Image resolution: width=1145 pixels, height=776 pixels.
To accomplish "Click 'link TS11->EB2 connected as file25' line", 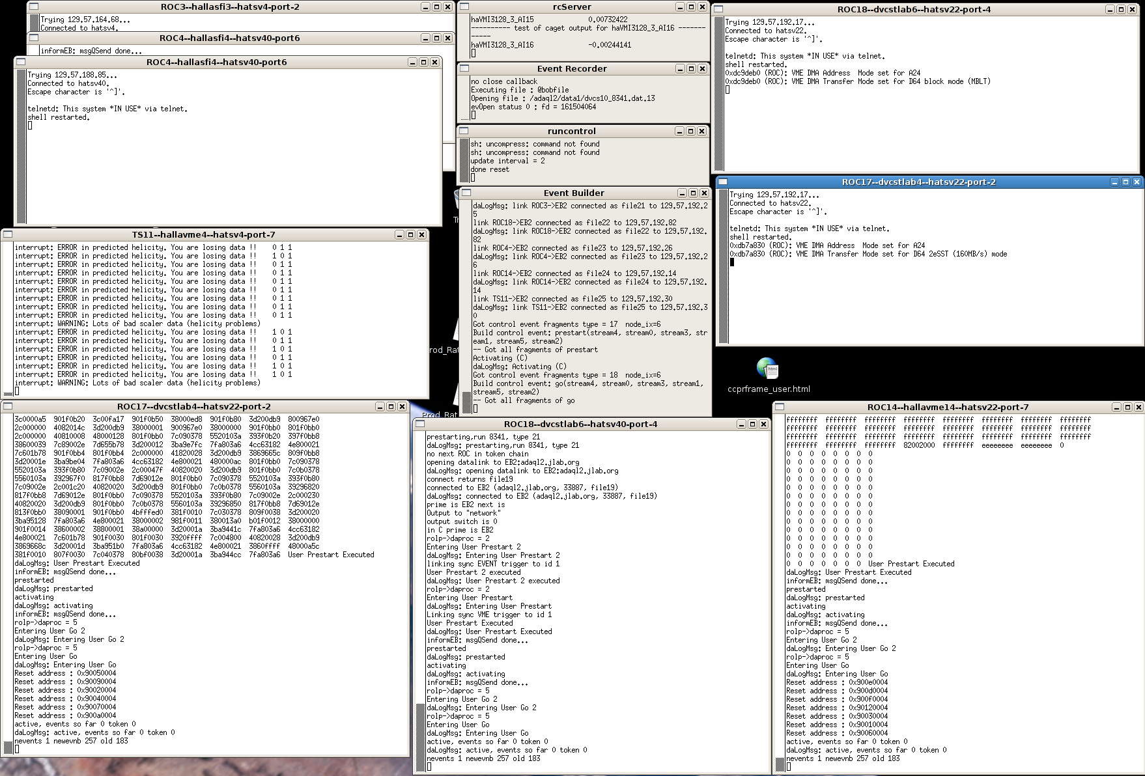I will coord(572,299).
